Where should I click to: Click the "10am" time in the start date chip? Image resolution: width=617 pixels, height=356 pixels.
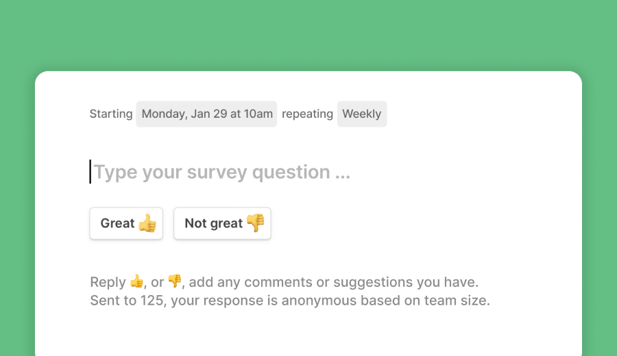click(x=258, y=114)
